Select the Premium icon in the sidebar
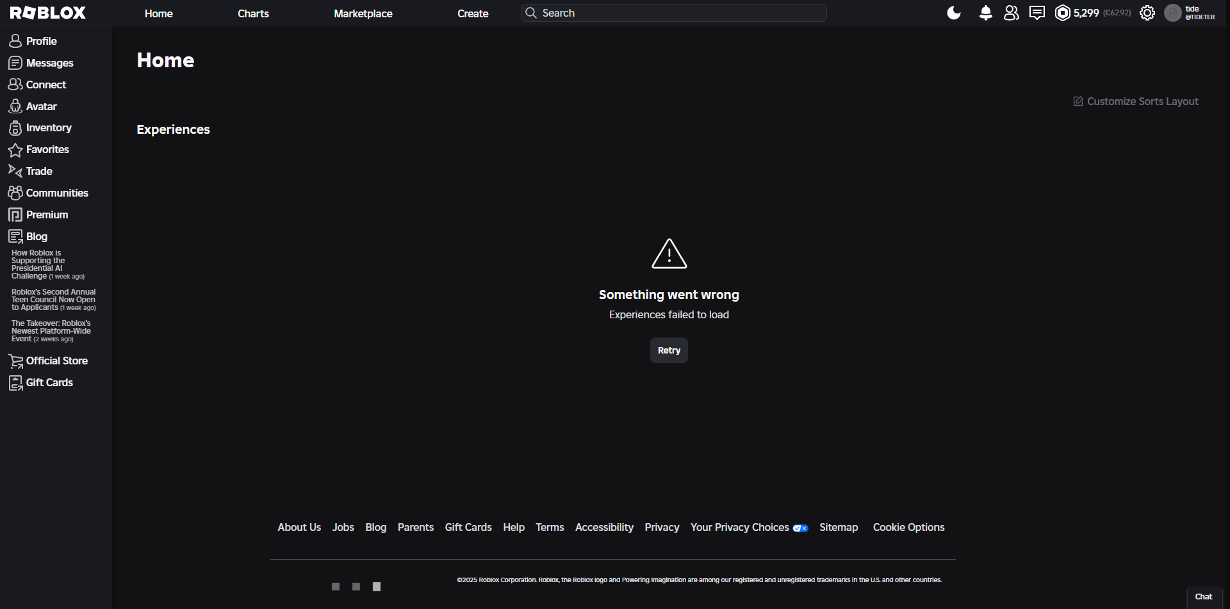Screen dimensions: 1230x609 15,215
